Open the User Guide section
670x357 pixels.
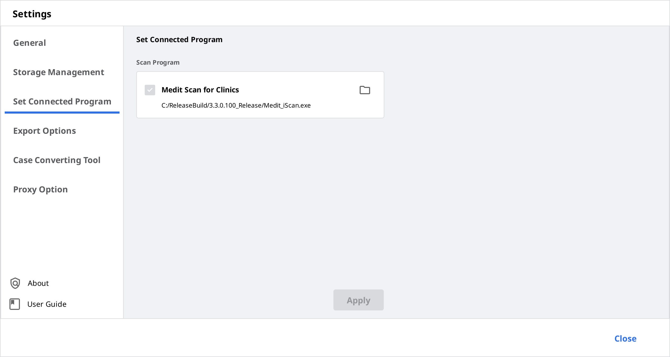tap(47, 304)
